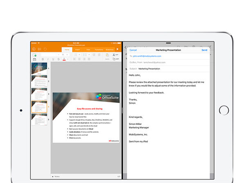This screenshot has height=183, width=244.
Task: Switch to the Insert ribbon tab
Action: click(x=77, y=50)
